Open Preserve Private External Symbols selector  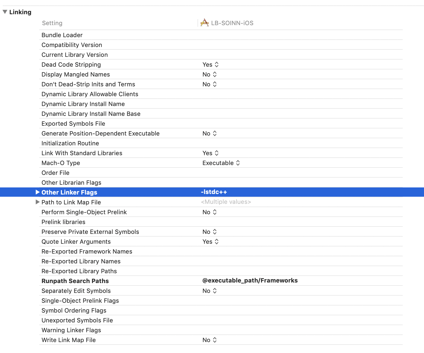[x=215, y=232]
